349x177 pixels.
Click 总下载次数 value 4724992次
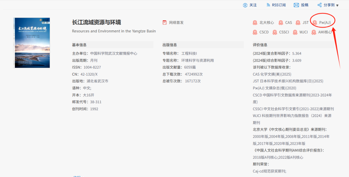[194, 74]
